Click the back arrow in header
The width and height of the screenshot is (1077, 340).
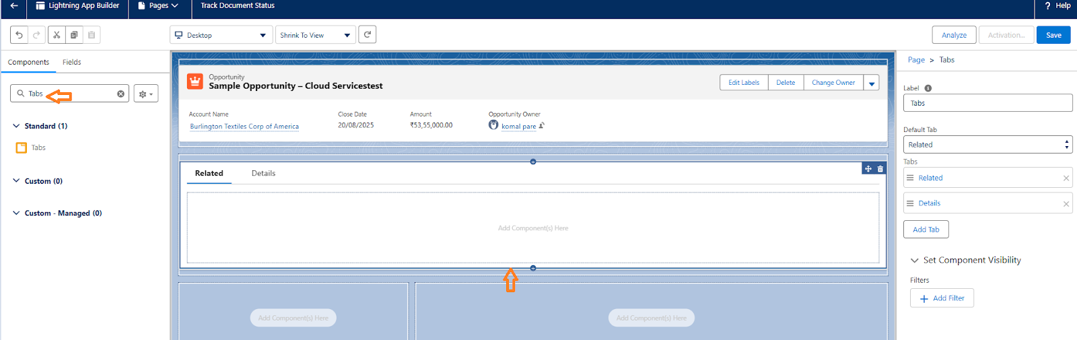tap(14, 6)
